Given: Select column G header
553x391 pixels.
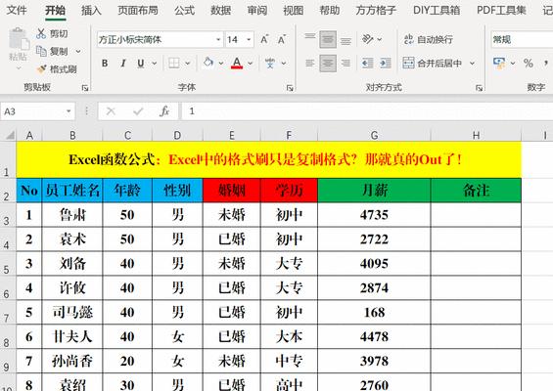Looking at the screenshot, I should point(374,135).
